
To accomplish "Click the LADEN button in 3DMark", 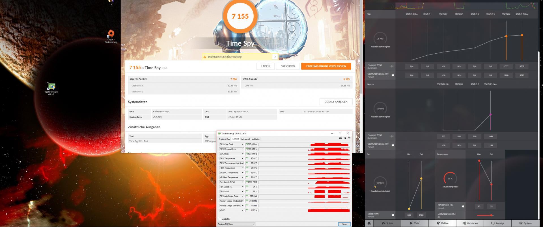I will click(265, 66).
